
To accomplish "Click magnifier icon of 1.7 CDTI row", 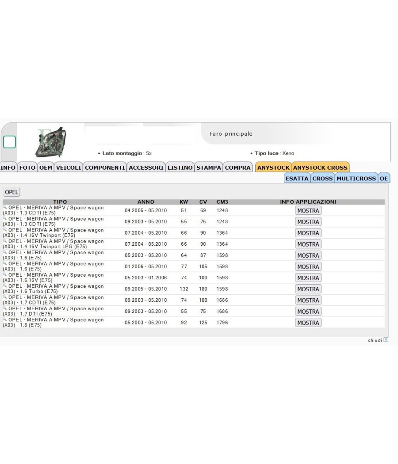I will (5, 297).
